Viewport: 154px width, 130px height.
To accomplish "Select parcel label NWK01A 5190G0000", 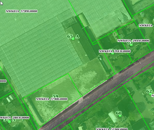I will 112,129.
